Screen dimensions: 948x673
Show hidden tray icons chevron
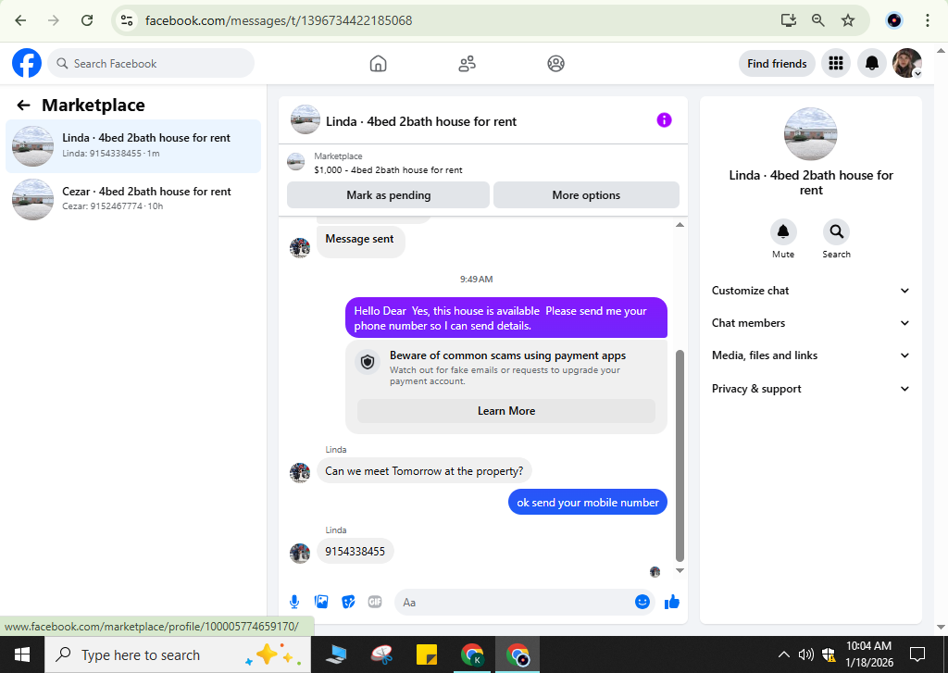[783, 654]
